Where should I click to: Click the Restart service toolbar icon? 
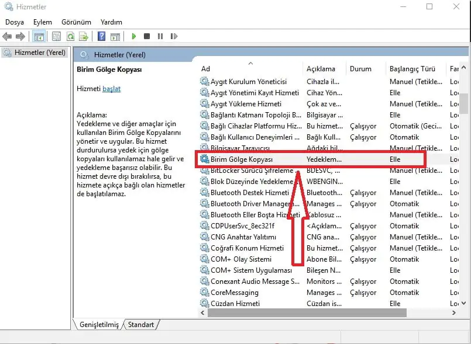coord(173,36)
